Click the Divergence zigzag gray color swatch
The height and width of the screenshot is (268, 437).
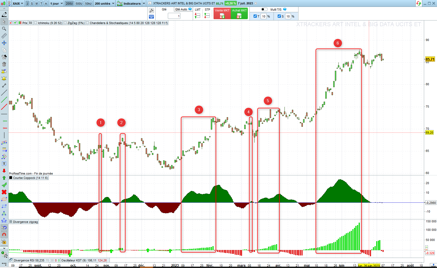pos(11,222)
